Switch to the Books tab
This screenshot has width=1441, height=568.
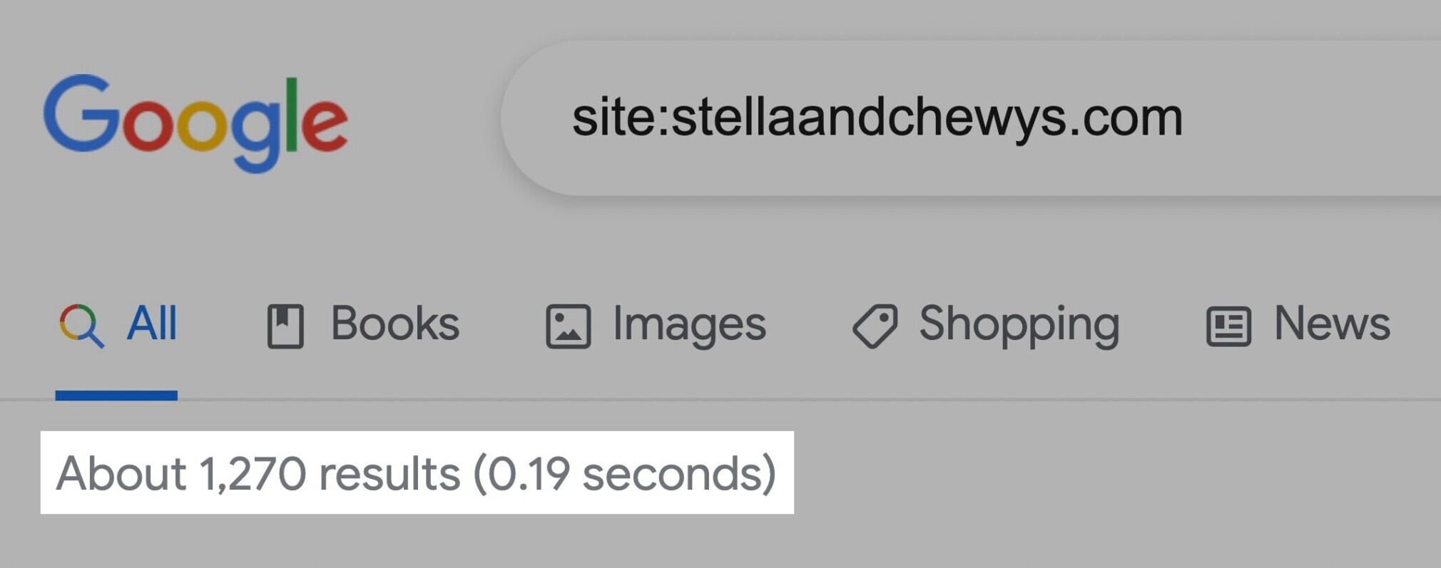(x=394, y=324)
